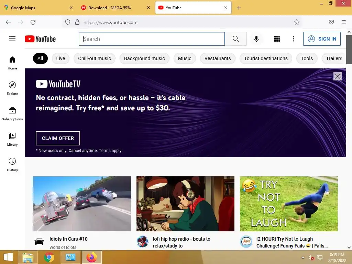Open File Explorer from taskbar
This screenshot has height=264, width=352.
(28, 257)
